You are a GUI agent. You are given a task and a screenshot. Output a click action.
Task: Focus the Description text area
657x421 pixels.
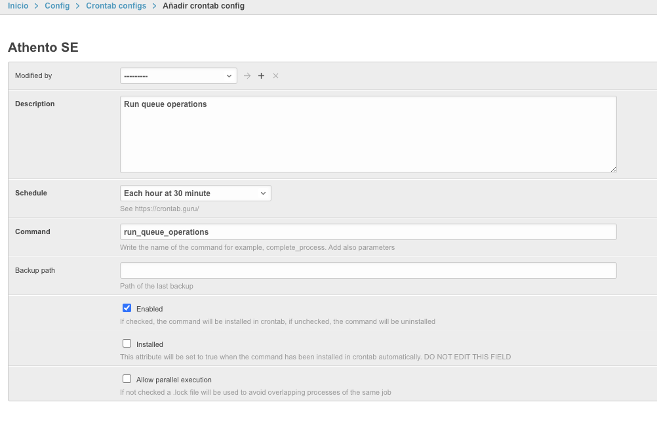[x=368, y=134]
